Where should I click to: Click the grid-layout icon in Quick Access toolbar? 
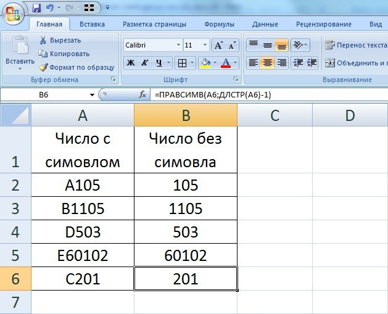tap(89, 8)
